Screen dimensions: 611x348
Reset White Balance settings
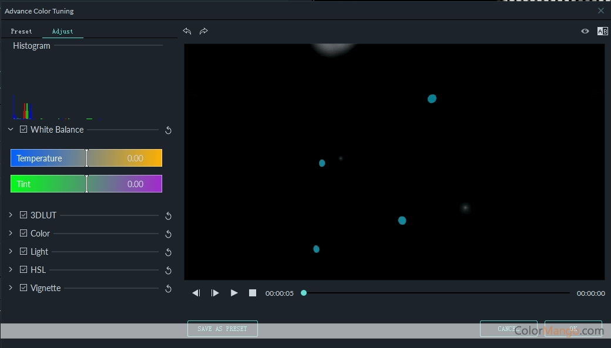(x=168, y=130)
